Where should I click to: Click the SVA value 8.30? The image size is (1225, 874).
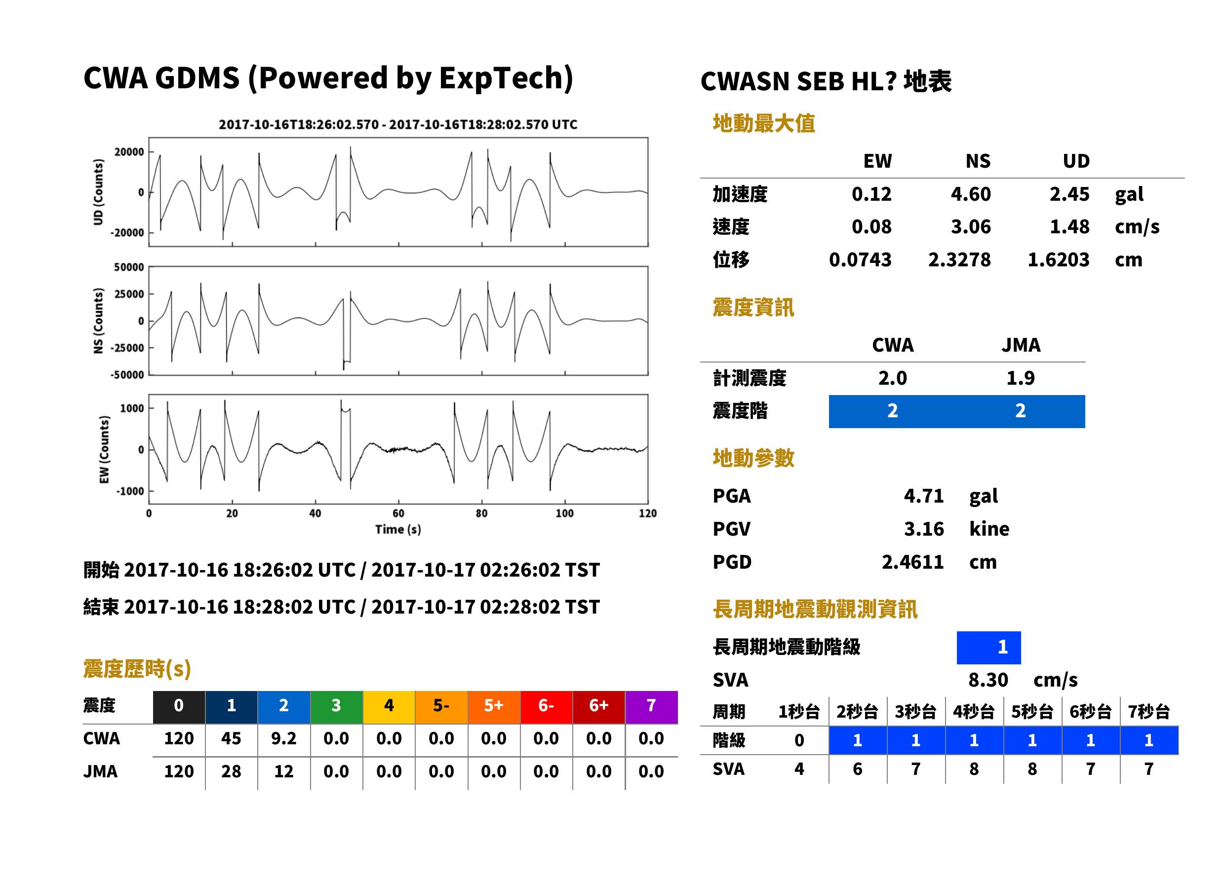point(988,680)
